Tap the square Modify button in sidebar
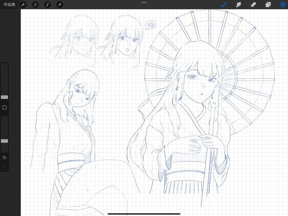The image size is (288, 216). click(4, 108)
